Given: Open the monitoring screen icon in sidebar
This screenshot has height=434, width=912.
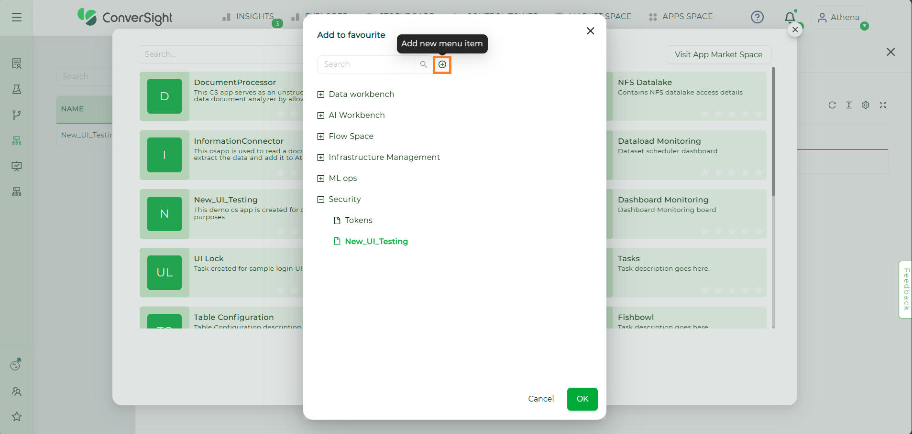Looking at the screenshot, I should click(x=17, y=166).
